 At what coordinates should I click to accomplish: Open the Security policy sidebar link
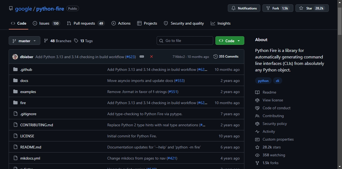point(275,124)
